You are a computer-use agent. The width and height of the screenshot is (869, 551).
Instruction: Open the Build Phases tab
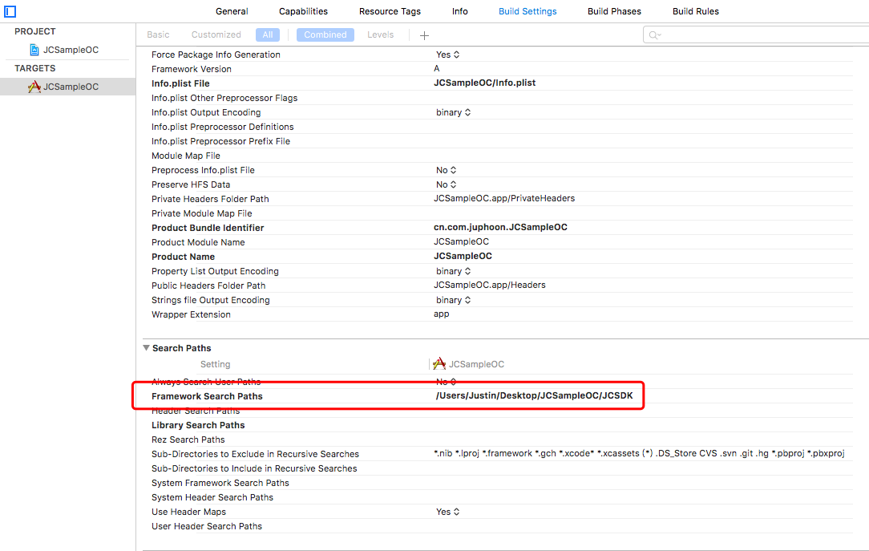614,11
